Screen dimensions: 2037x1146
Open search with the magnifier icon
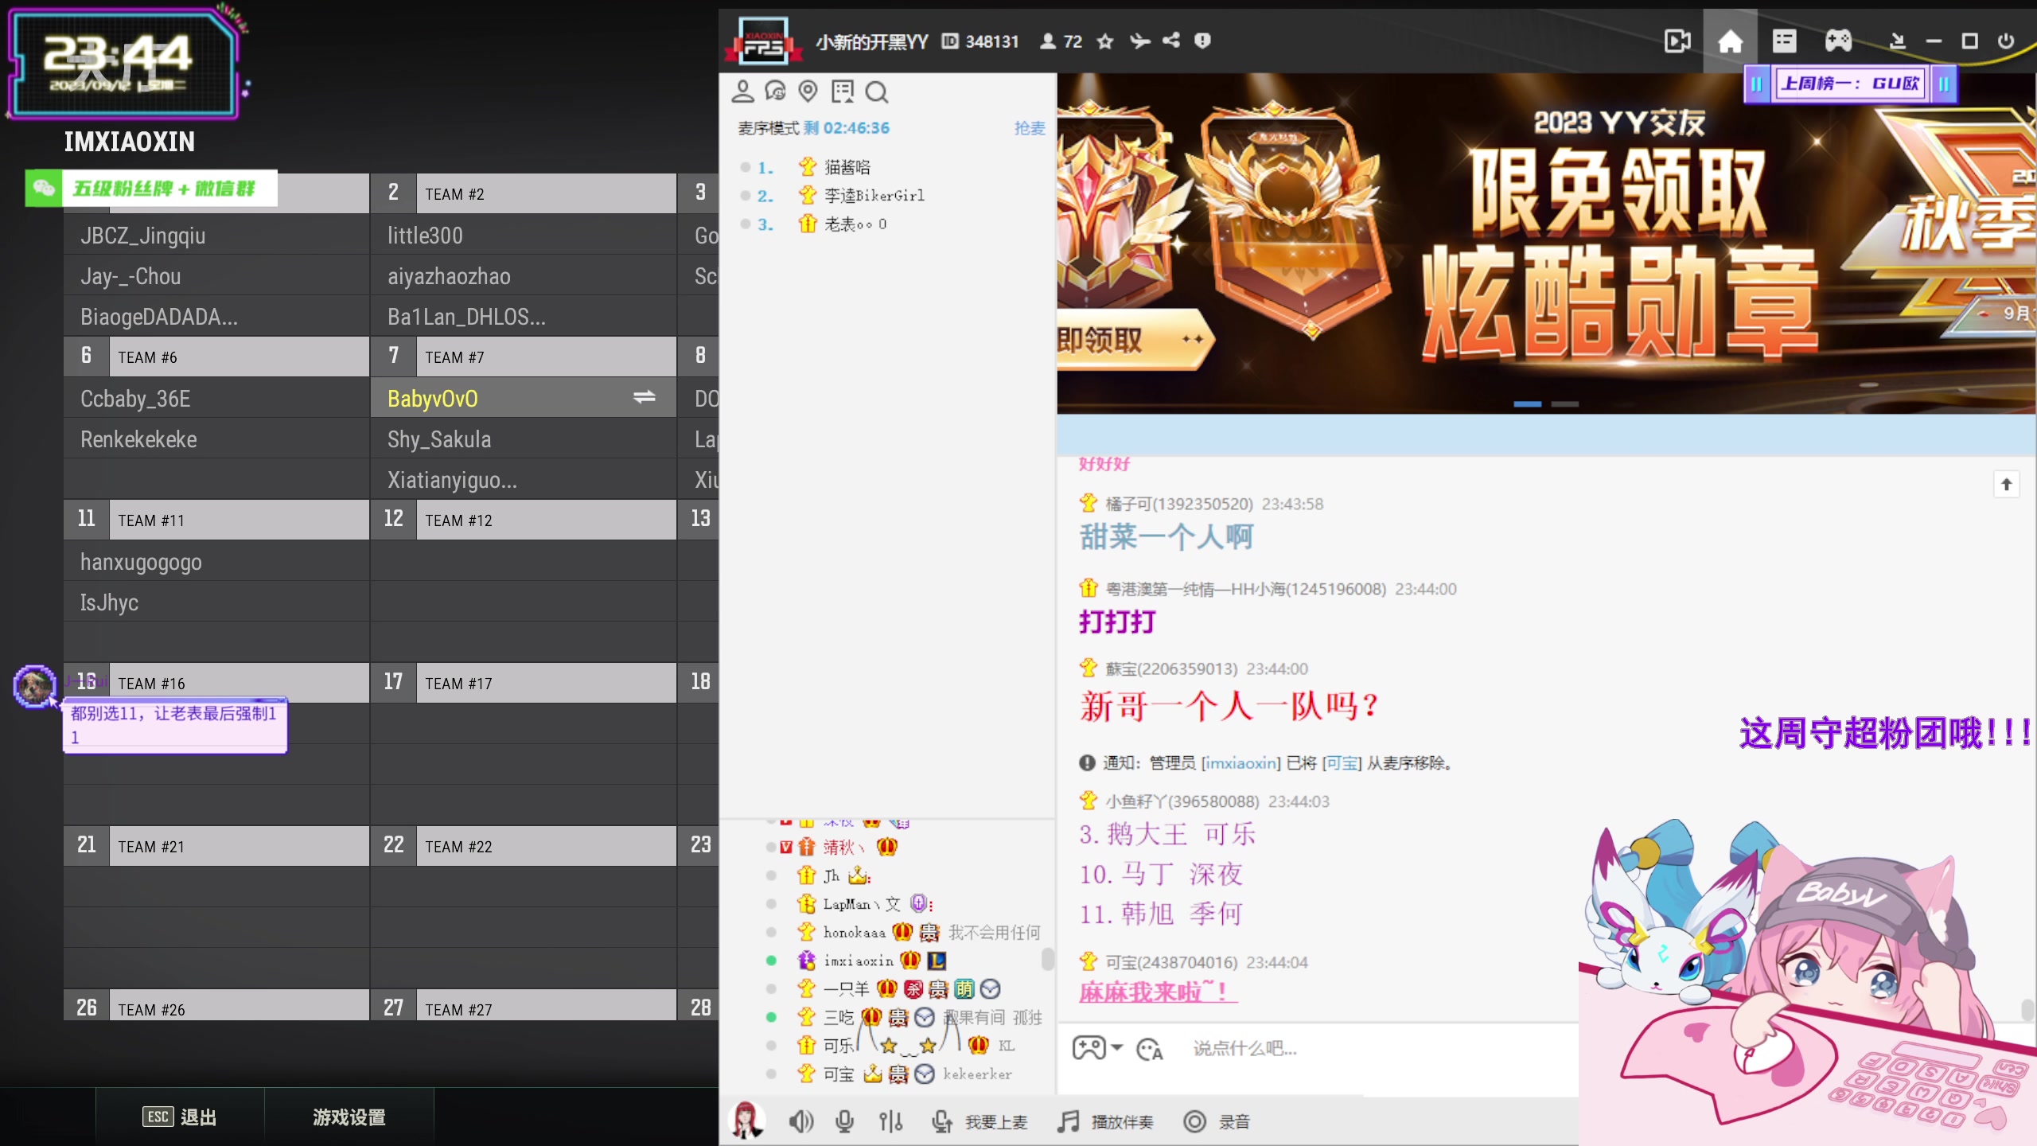point(876,92)
